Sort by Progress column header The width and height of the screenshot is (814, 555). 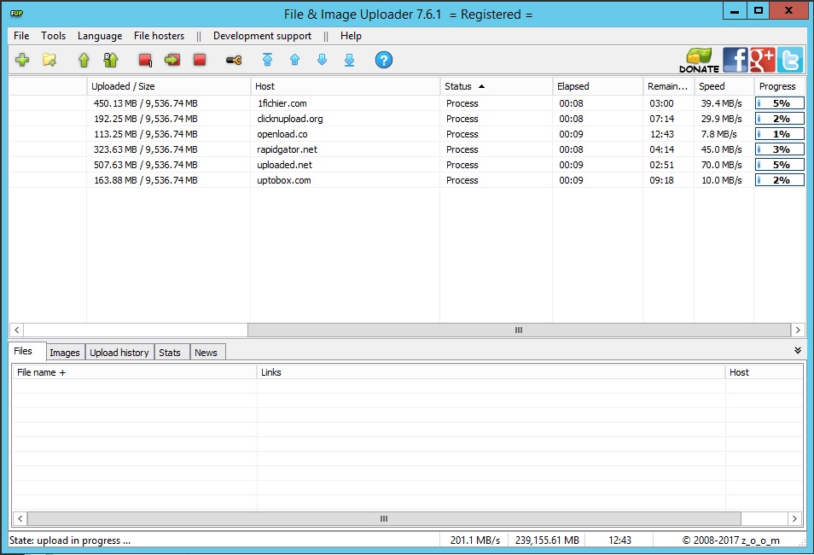tap(780, 86)
